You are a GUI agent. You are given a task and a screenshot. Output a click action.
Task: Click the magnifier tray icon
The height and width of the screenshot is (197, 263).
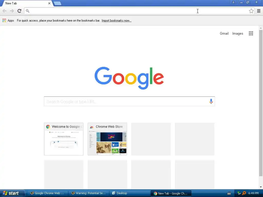[244, 193]
